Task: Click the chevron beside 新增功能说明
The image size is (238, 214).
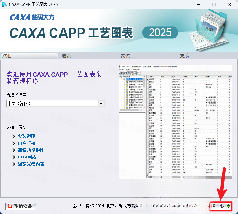Action: tap(14, 150)
